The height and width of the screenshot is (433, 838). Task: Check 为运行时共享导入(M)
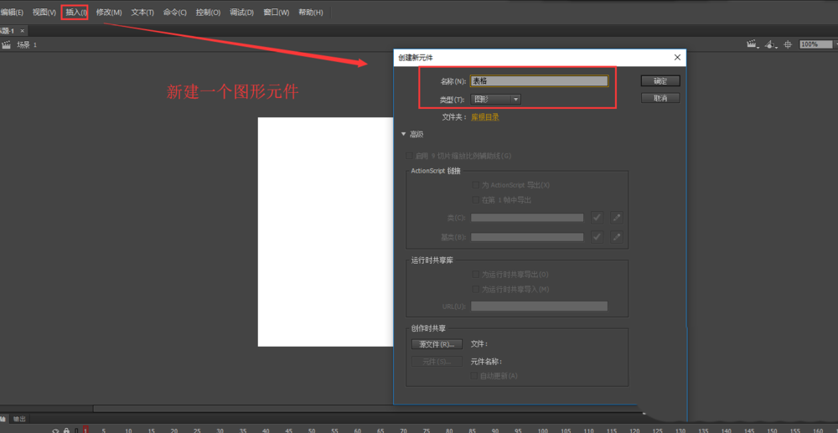click(x=476, y=289)
